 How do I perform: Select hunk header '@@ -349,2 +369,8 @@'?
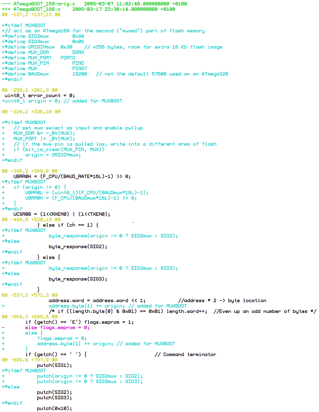29,171
